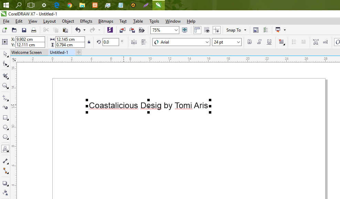Toggle bold formatting on the text
The width and height of the screenshot is (340, 199).
point(249,42)
